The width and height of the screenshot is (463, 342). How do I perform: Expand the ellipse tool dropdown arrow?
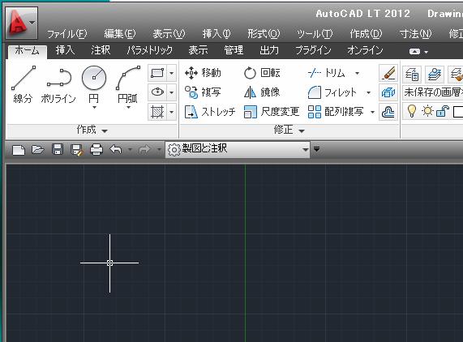(172, 92)
